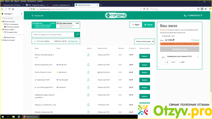Screen dimensions: 212x119
Task: Expand 'Меню закладок' in bookmarks sidebar
Action: click(1, 29)
